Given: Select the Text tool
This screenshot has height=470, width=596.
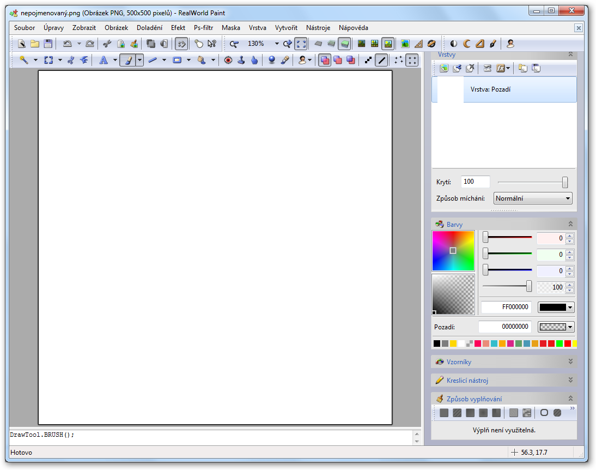Looking at the screenshot, I should pos(103,60).
